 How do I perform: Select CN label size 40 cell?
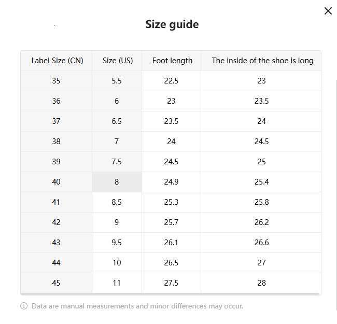point(57,182)
